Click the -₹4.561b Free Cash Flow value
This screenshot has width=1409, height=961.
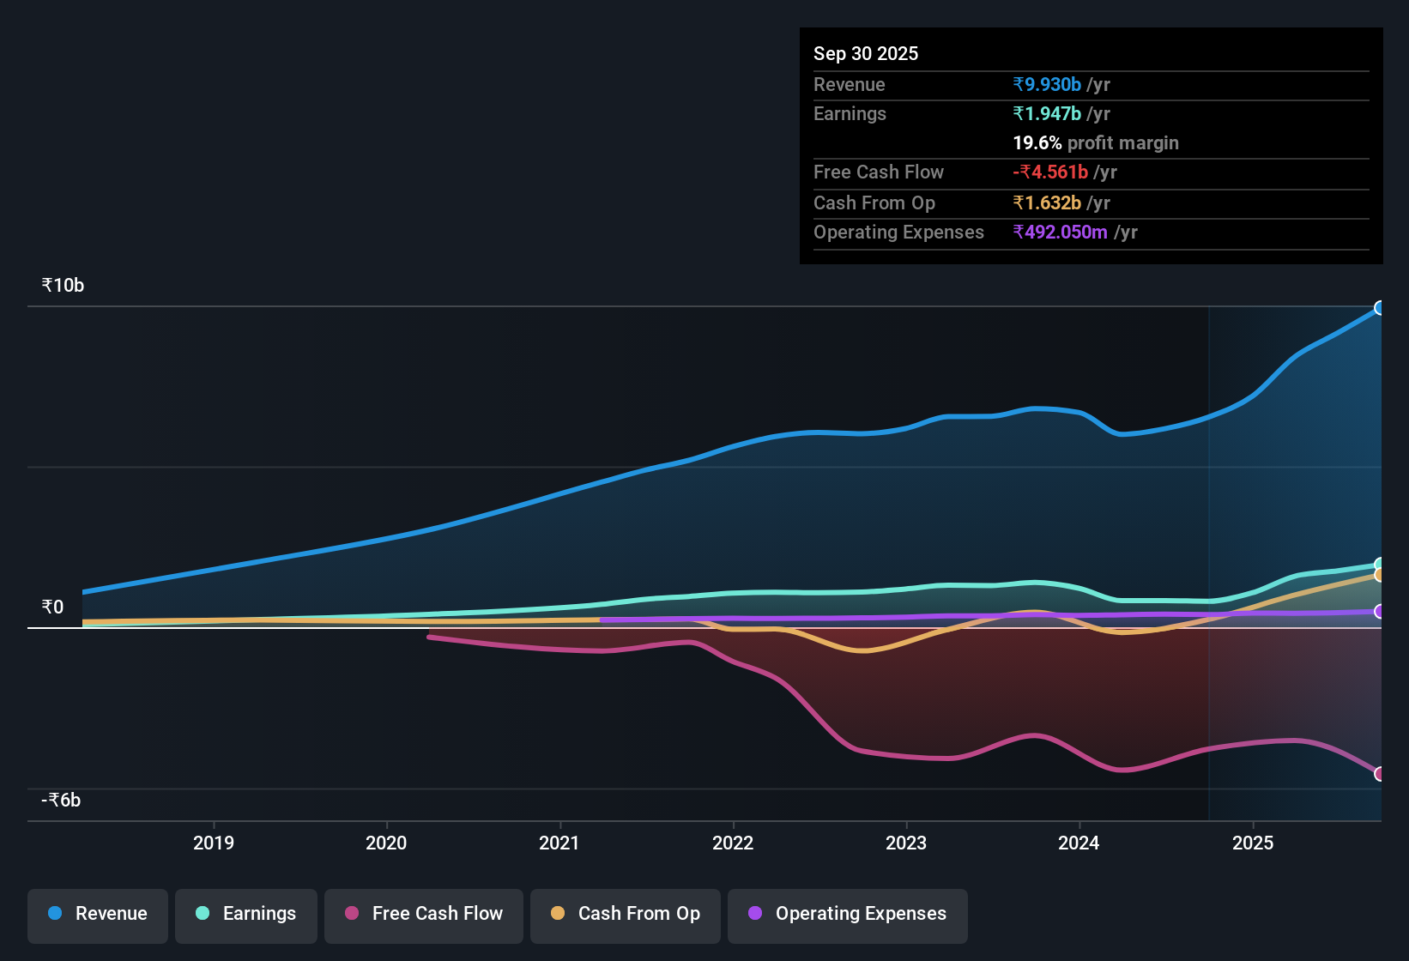(x=1051, y=172)
